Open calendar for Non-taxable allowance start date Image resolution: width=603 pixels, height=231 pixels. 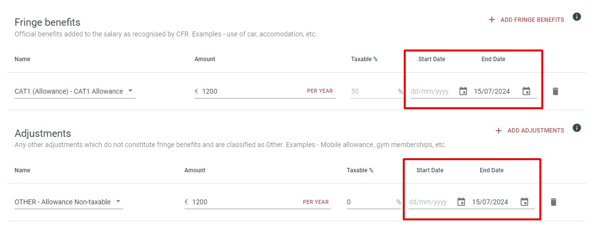[x=461, y=202]
